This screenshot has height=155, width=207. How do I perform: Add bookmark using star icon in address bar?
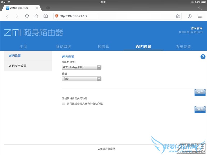tap(178, 16)
